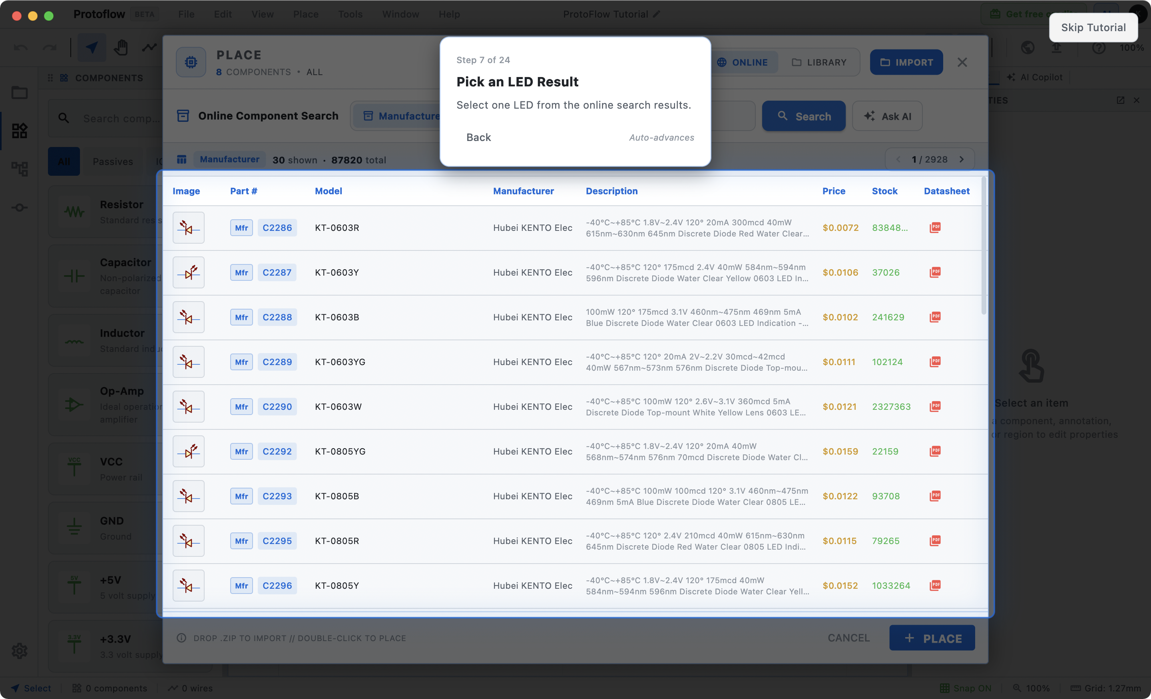Select the Passives category filter tab
Screen dimensions: 1151x699
[x=113, y=161]
